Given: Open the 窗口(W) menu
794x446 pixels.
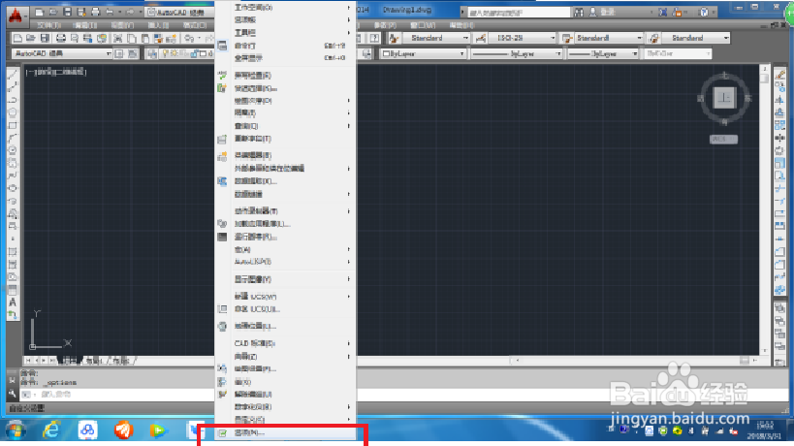Looking at the screenshot, I should click(423, 25).
